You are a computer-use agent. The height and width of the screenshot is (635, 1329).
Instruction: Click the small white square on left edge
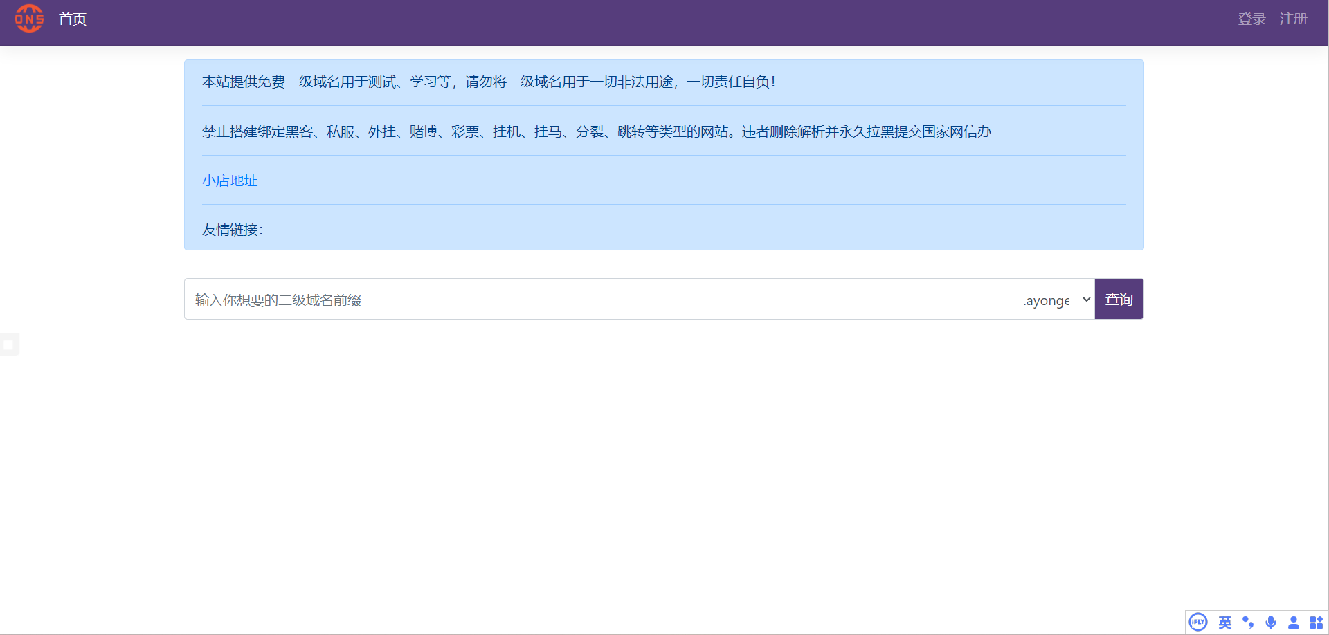pyautogui.click(x=8, y=344)
